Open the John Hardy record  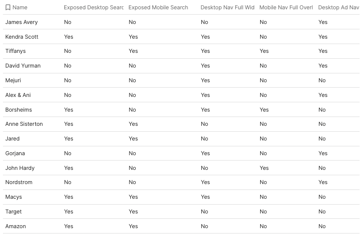tap(20, 168)
